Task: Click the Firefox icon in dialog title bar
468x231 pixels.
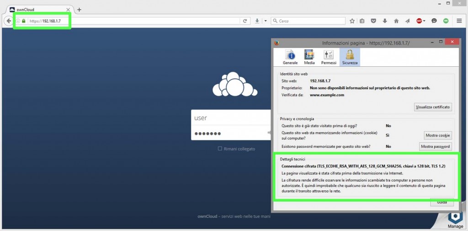Action: click(x=277, y=43)
